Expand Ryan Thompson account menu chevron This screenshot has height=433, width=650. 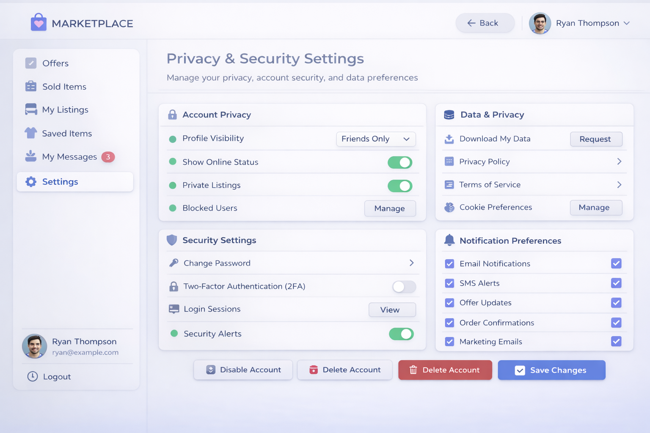627,23
